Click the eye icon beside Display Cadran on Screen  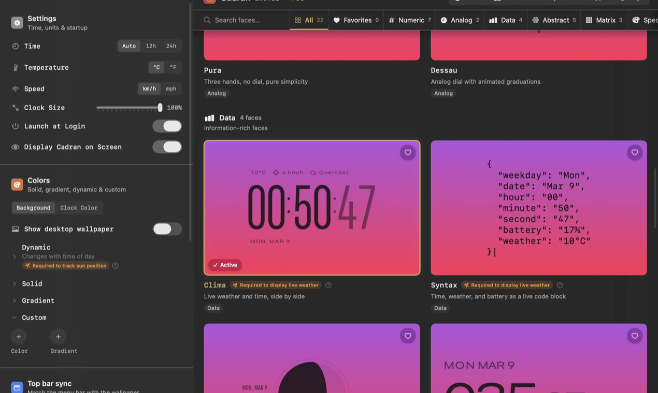click(x=16, y=147)
